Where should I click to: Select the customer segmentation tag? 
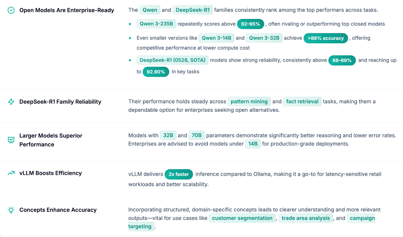[x=242, y=218]
